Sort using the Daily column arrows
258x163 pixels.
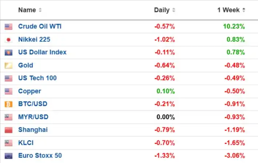(174, 10)
